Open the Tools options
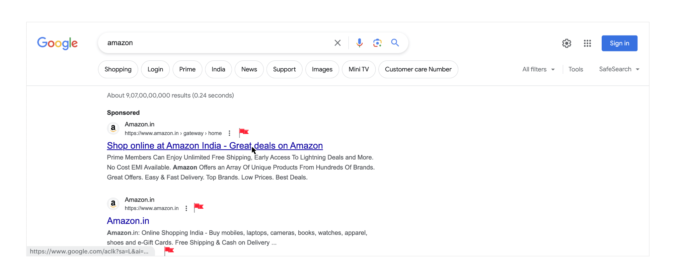The width and height of the screenshot is (677, 280). click(575, 69)
